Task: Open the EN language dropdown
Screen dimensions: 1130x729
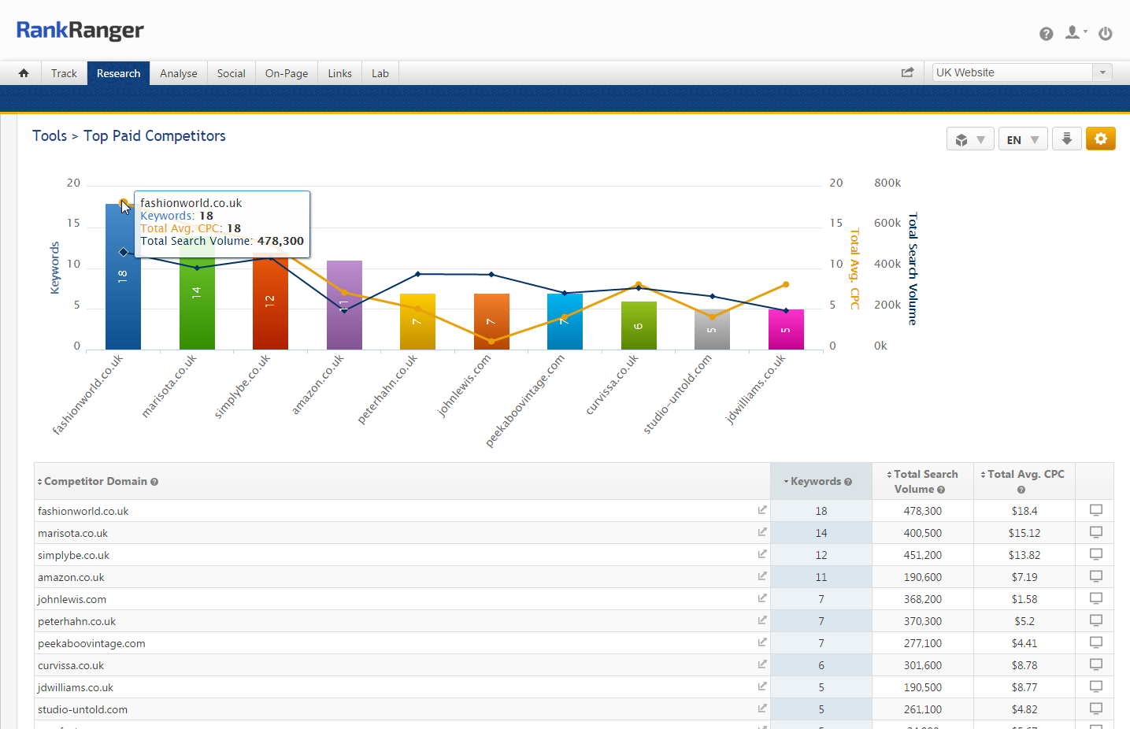Action: pyautogui.click(x=1022, y=140)
